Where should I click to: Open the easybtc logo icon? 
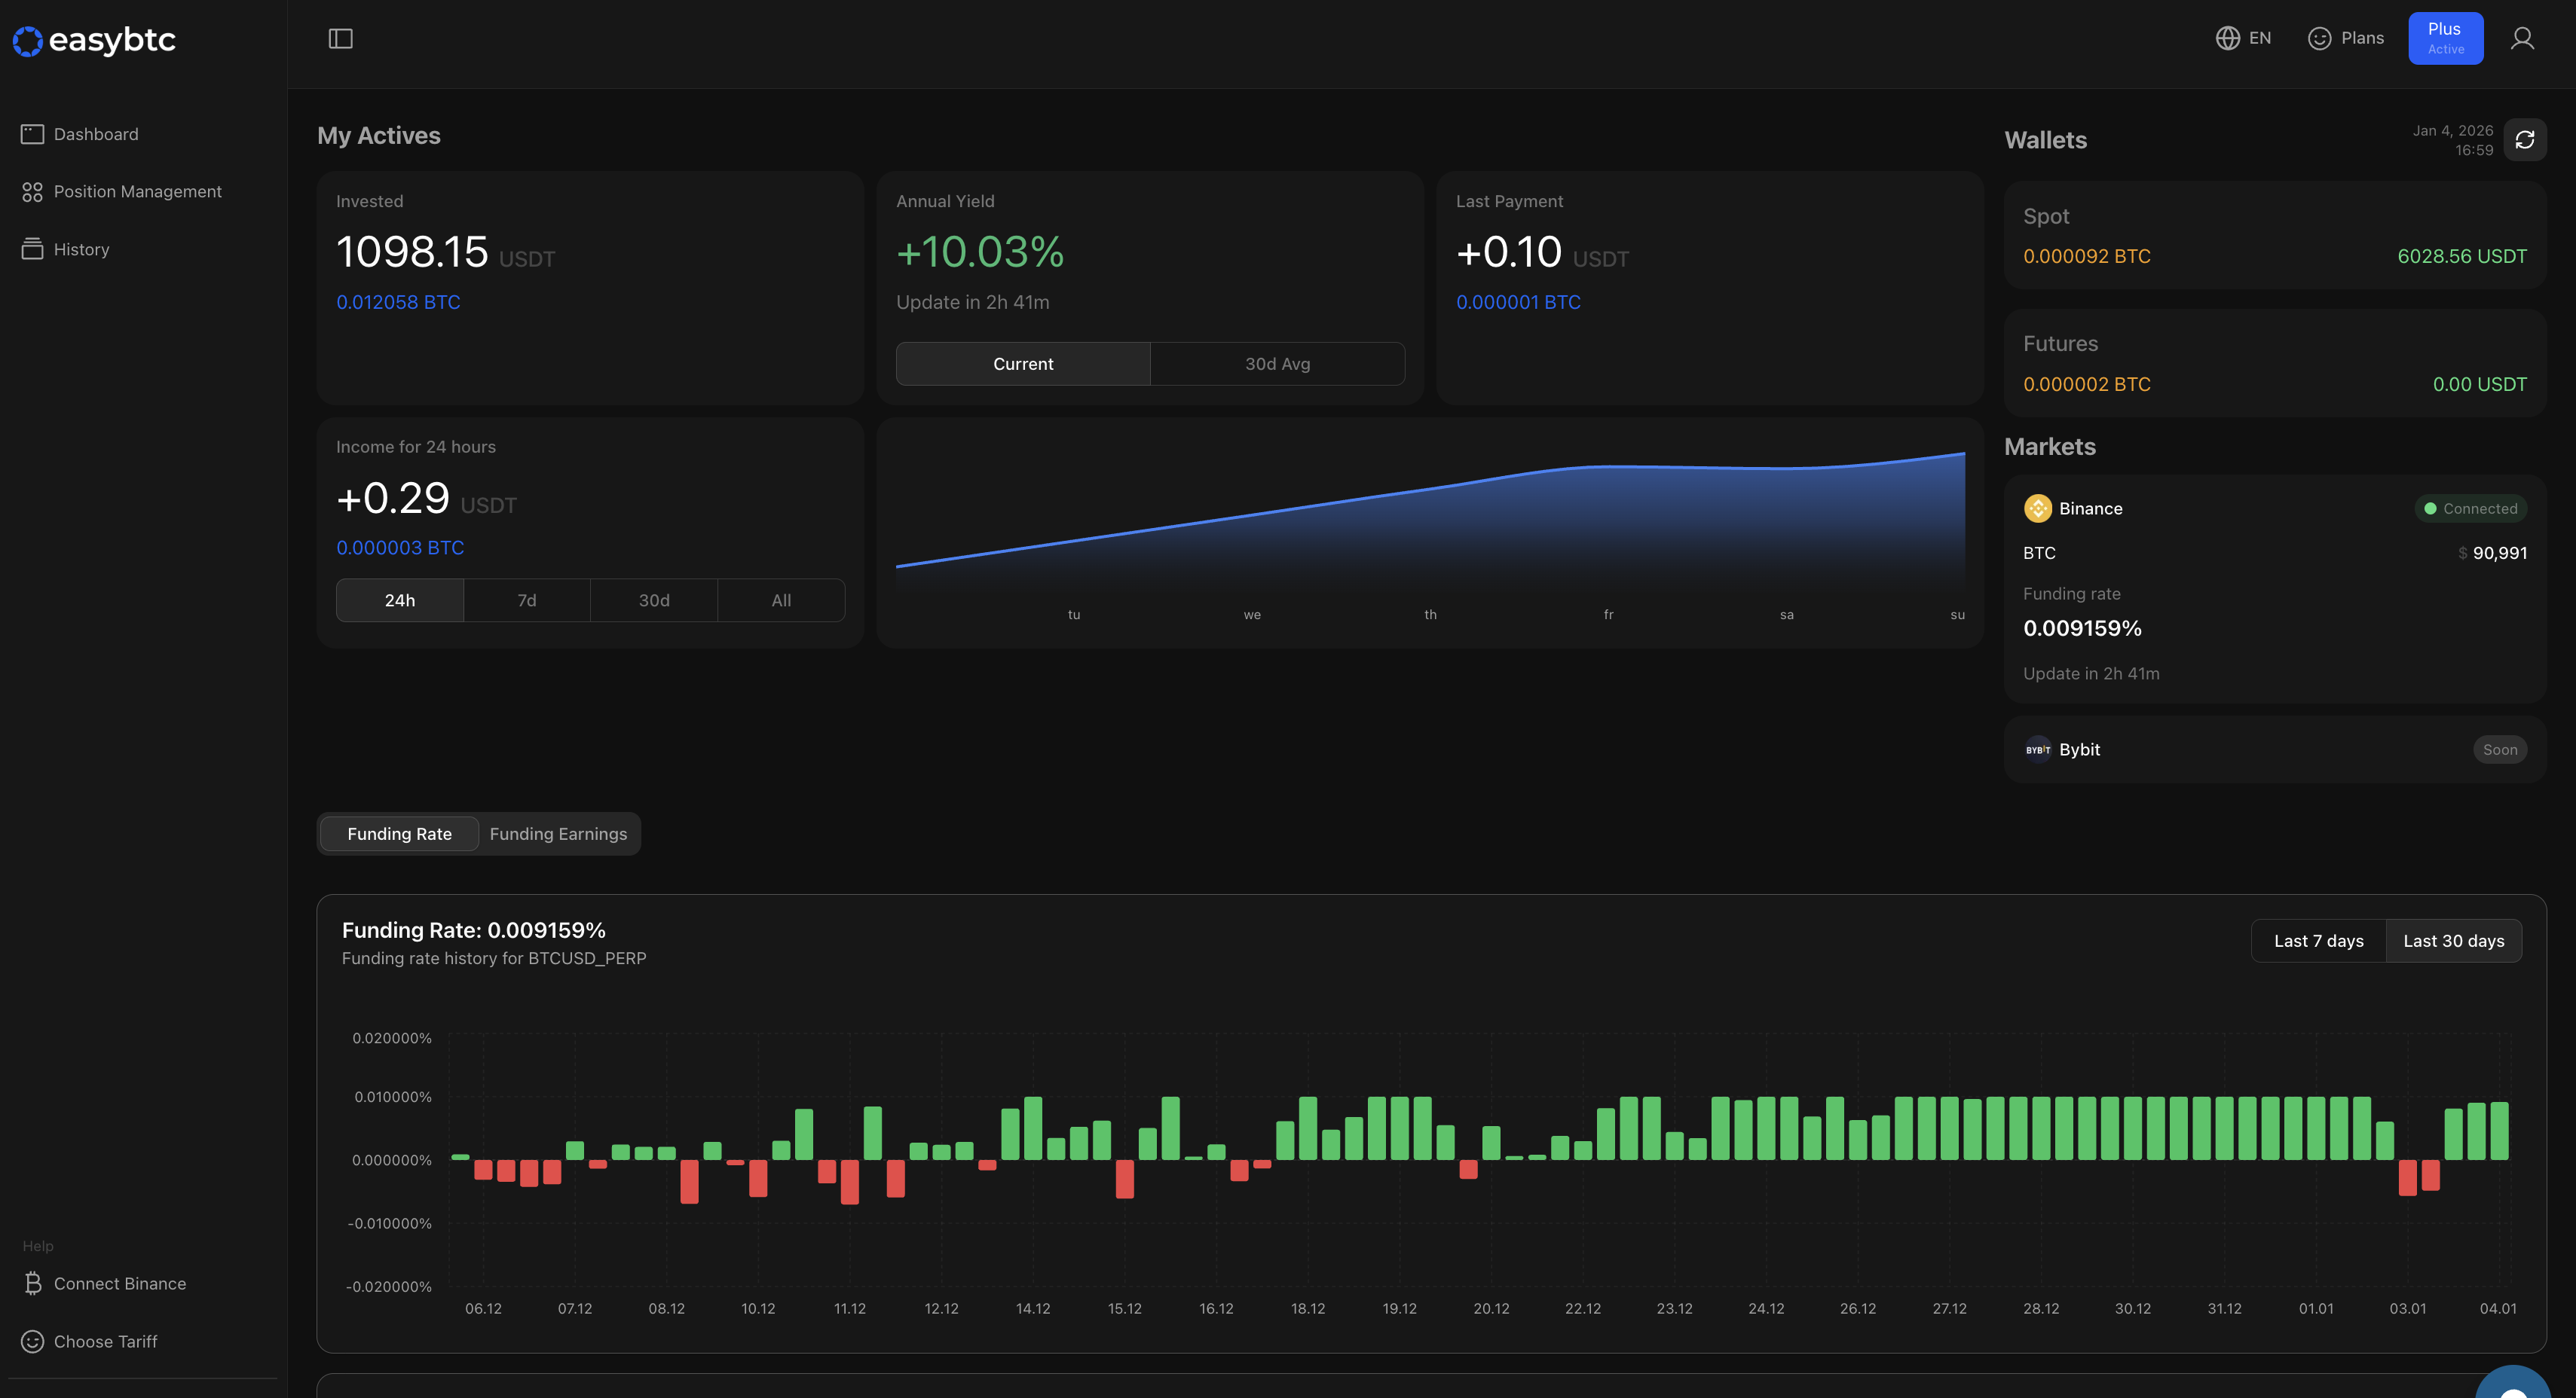pyautogui.click(x=27, y=41)
